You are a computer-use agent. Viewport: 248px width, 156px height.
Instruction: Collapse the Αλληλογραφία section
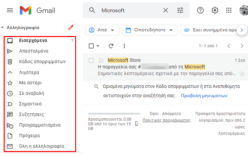pyautogui.click(x=2, y=27)
